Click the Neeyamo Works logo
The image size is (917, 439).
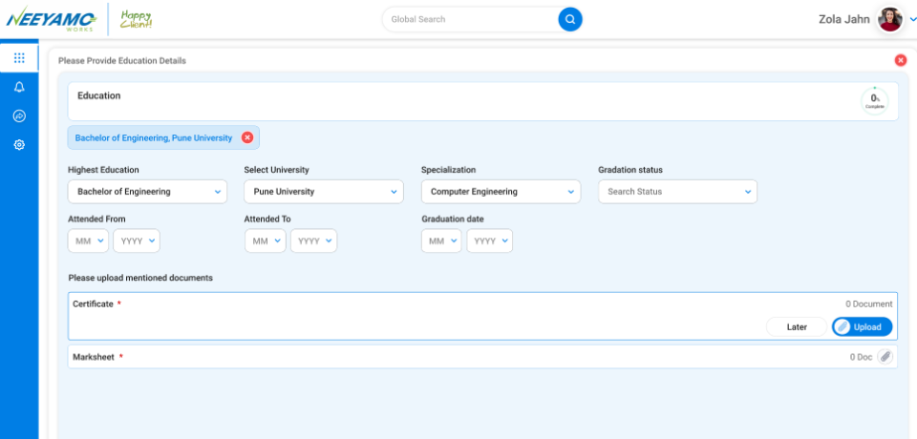pos(52,19)
